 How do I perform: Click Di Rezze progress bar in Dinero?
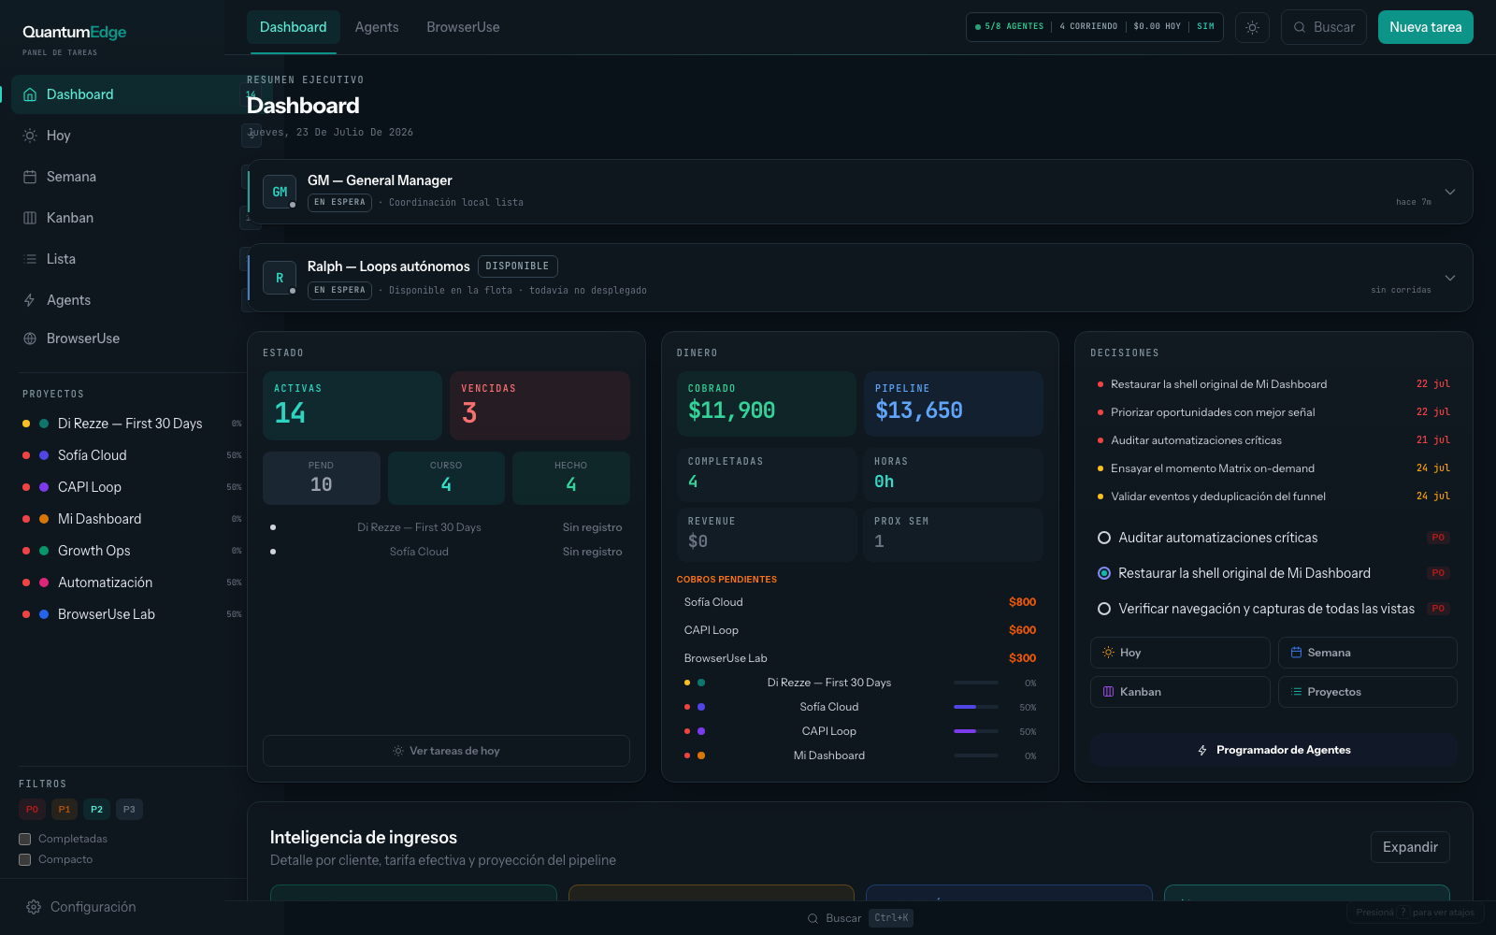pyautogui.click(x=976, y=683)
